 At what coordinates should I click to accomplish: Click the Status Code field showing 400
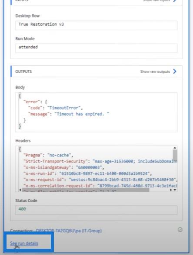coord(96,210)
